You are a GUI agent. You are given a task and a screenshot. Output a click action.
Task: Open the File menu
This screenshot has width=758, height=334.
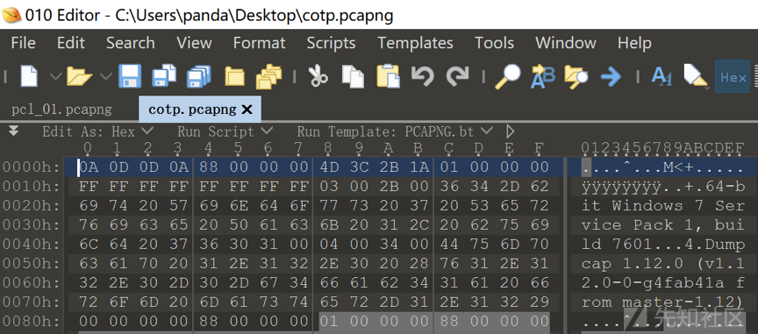(23, 43)
